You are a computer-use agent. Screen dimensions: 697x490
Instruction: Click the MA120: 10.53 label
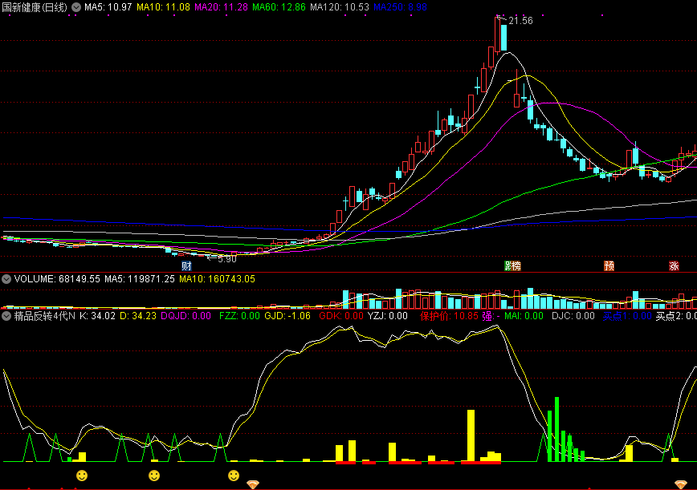[340, 7]
